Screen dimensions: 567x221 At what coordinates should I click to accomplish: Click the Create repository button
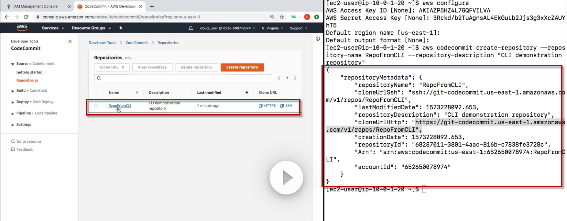242,67
